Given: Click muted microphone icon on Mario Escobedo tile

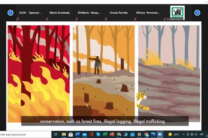Looking at the screenshot, I should [47, 19].
